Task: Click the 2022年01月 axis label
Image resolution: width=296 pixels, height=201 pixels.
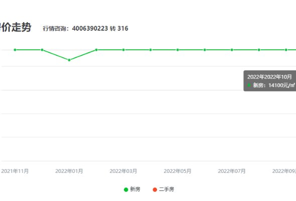Action: pos(69,171)
